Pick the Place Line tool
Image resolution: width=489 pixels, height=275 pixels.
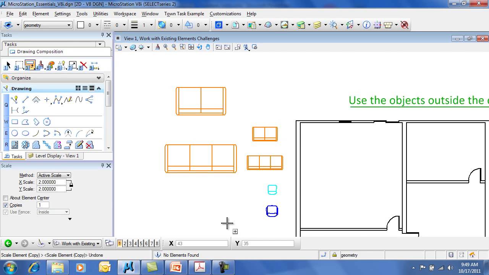[x=25, y=100]
